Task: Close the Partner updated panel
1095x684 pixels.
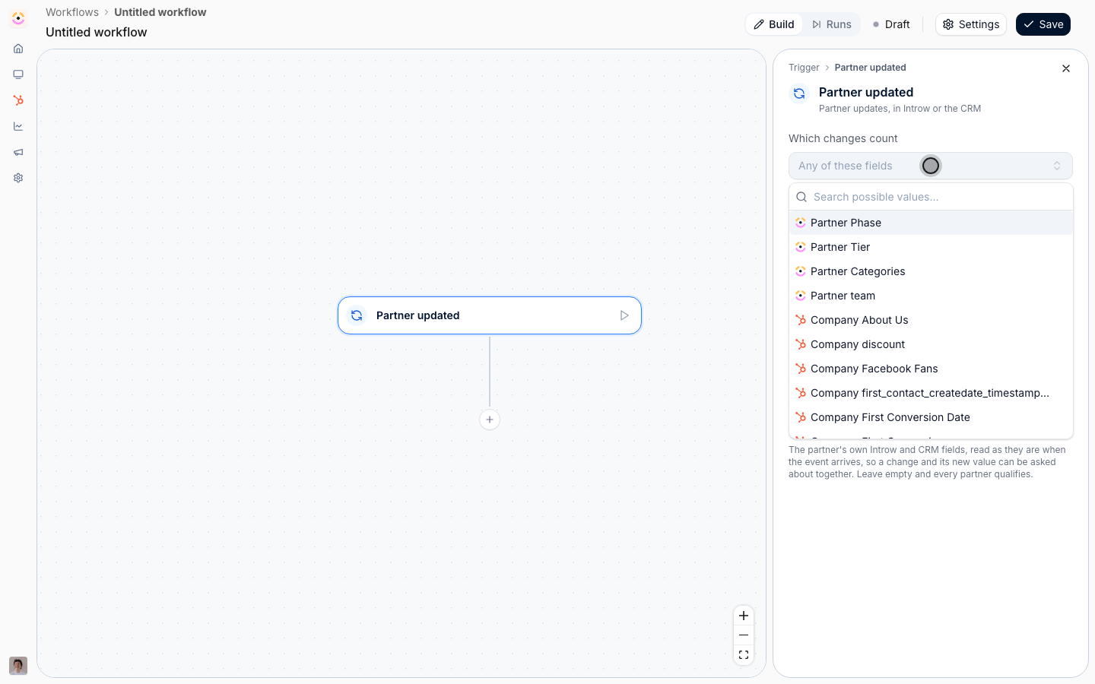Action: 1066,68
